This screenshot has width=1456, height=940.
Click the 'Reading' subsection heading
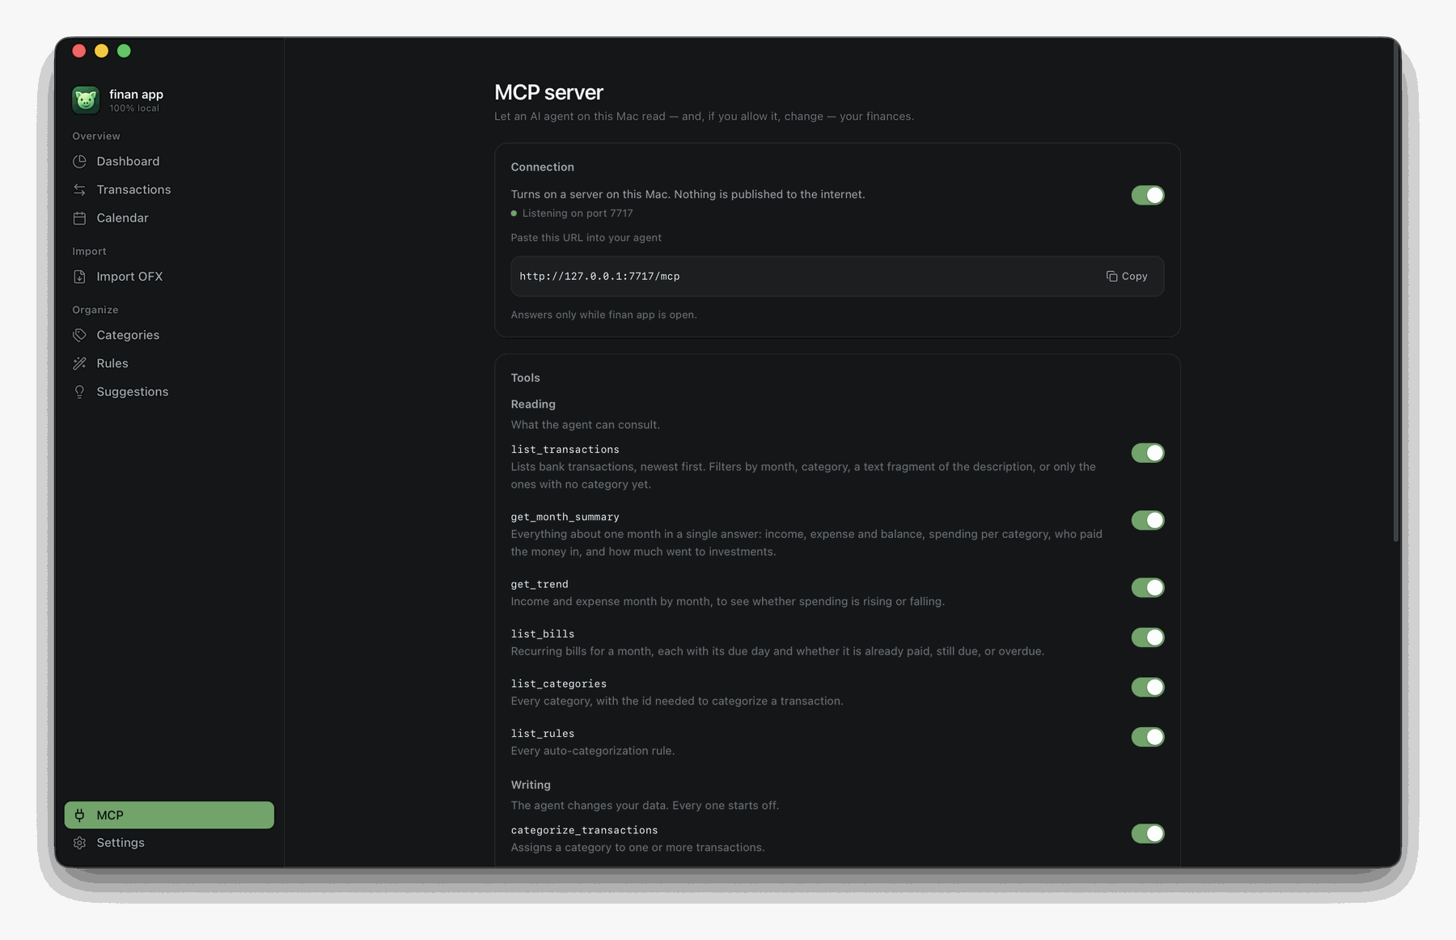(x=533, y=404)
